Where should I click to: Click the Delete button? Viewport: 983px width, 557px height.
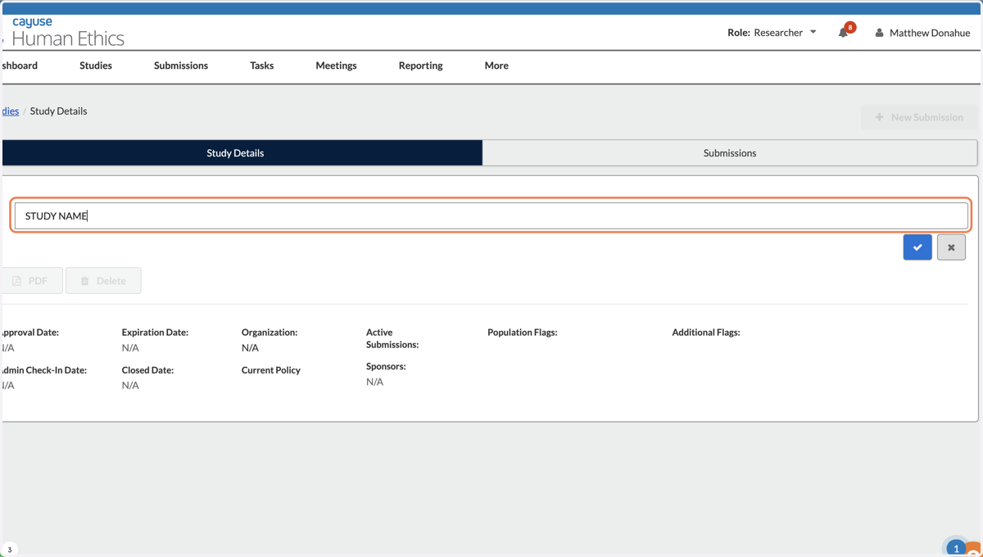point(103,281)
